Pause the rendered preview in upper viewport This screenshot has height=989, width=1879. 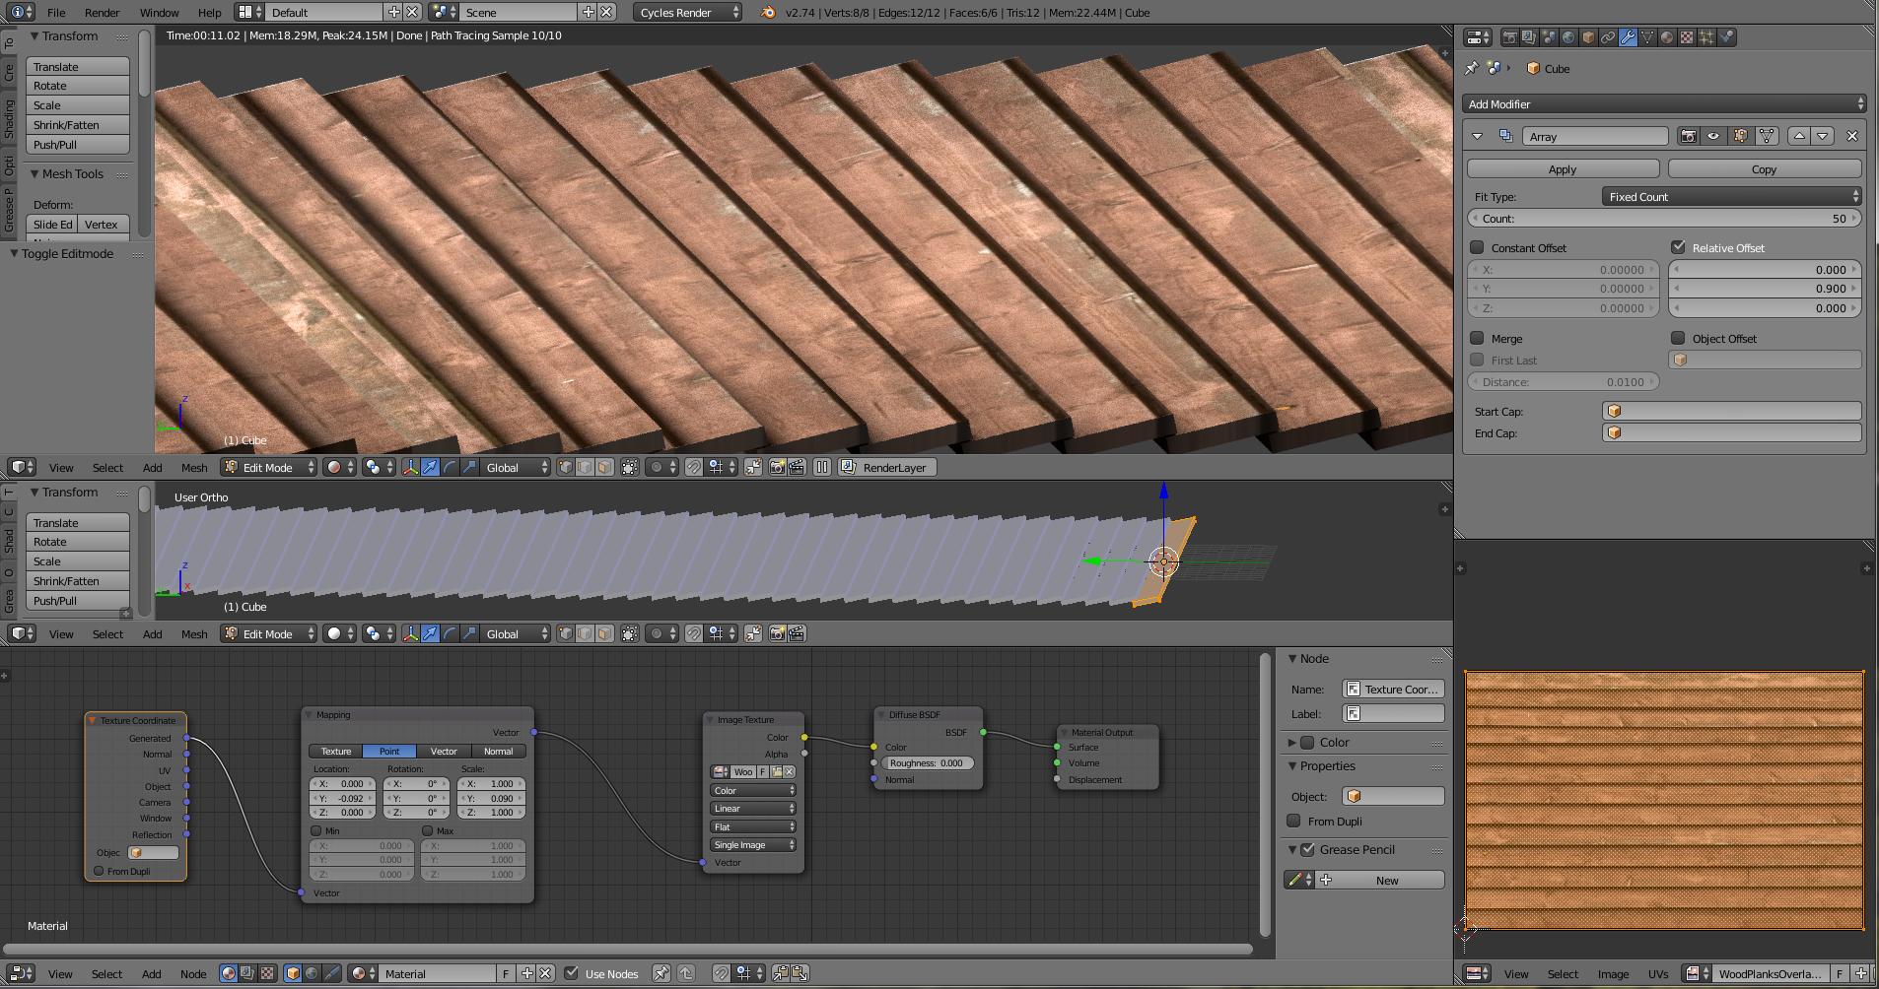(x=822, y=467)
